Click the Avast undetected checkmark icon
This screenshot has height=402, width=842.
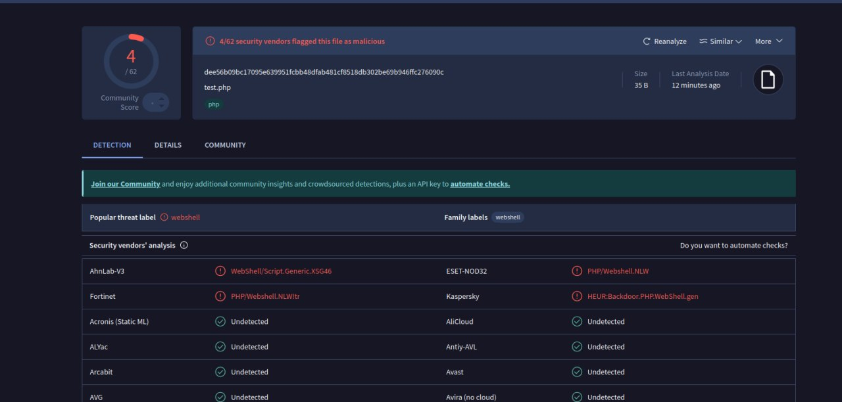(577, 372)
